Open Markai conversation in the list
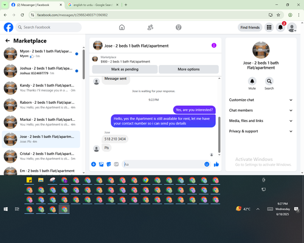 41,122
